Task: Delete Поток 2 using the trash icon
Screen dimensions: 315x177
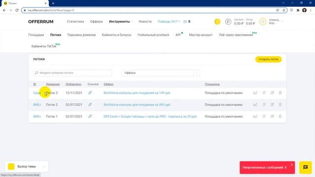Action: (280, 105)
